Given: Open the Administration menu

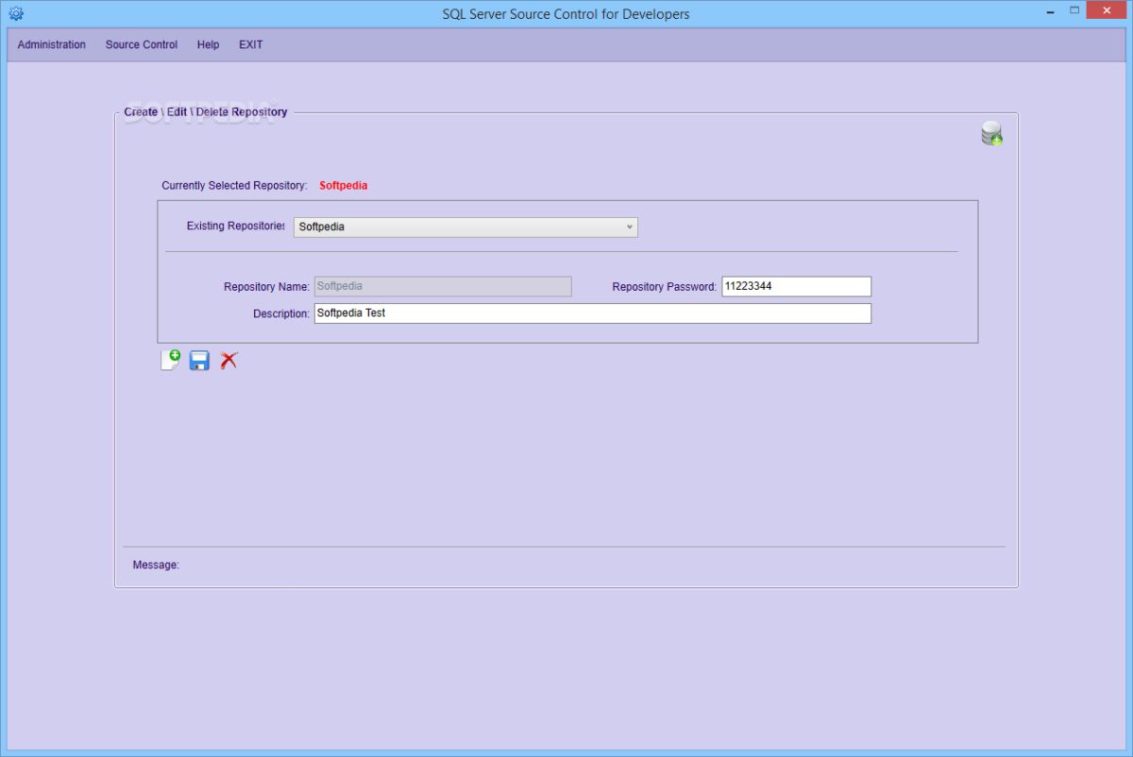Looking at the screenshot, I should [52, 44].
